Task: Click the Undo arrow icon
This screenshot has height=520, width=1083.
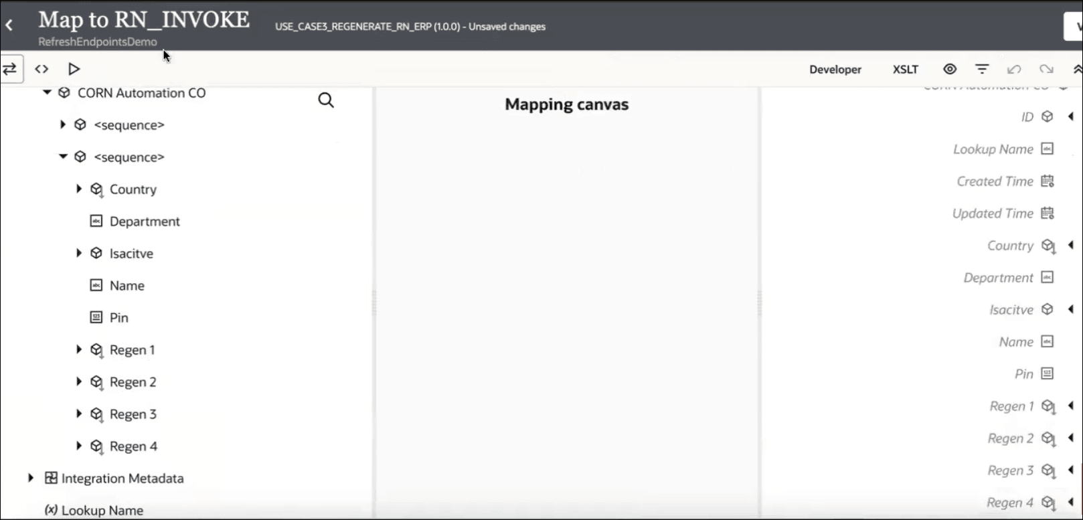Action: tap(1014, 69)
